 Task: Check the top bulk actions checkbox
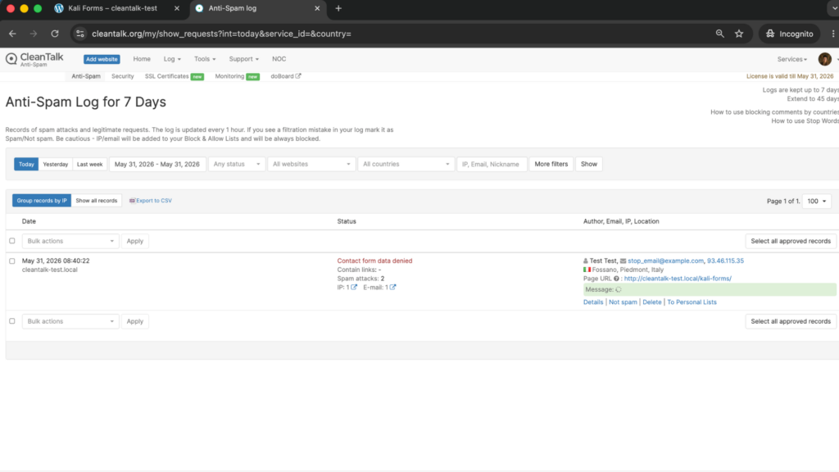pyautogui.click(x=12, y=241)
